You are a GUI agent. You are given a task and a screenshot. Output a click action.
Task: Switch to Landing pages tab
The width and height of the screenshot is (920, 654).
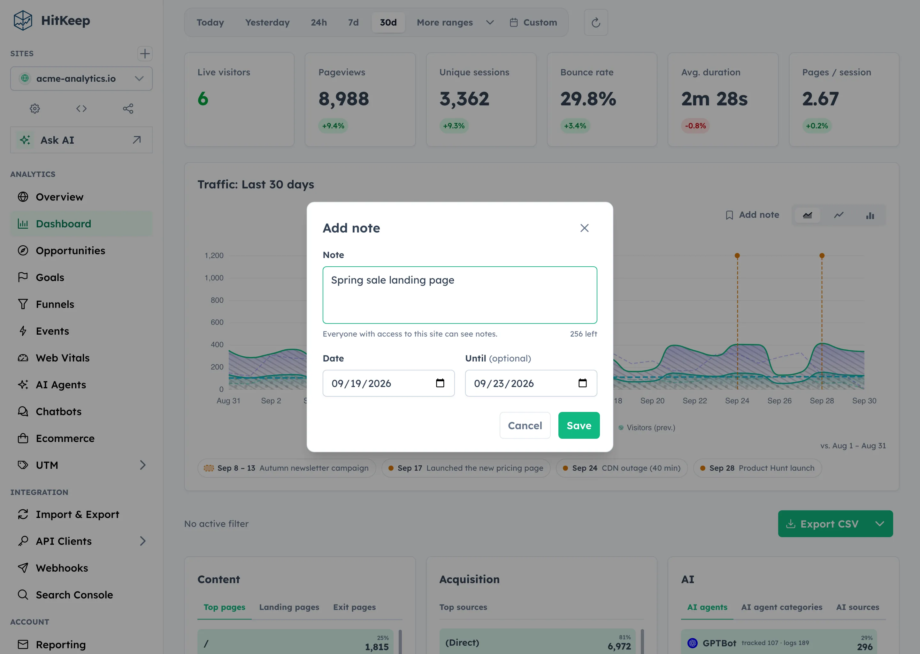click(x=289, y=607)
